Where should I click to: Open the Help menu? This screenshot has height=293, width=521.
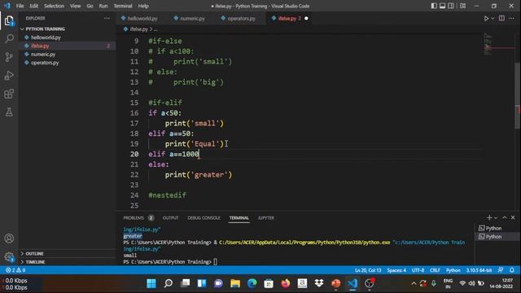coord(143,6)
